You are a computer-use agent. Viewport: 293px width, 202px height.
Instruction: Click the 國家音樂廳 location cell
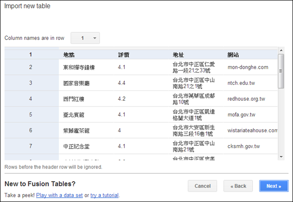coord(76,83)
